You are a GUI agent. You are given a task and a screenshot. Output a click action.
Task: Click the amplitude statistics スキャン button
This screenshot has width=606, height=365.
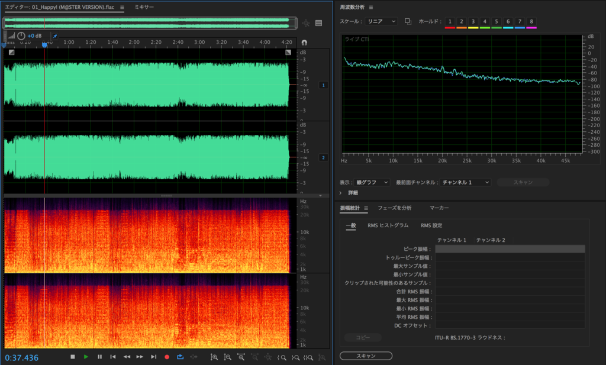[x=366, y=356]
